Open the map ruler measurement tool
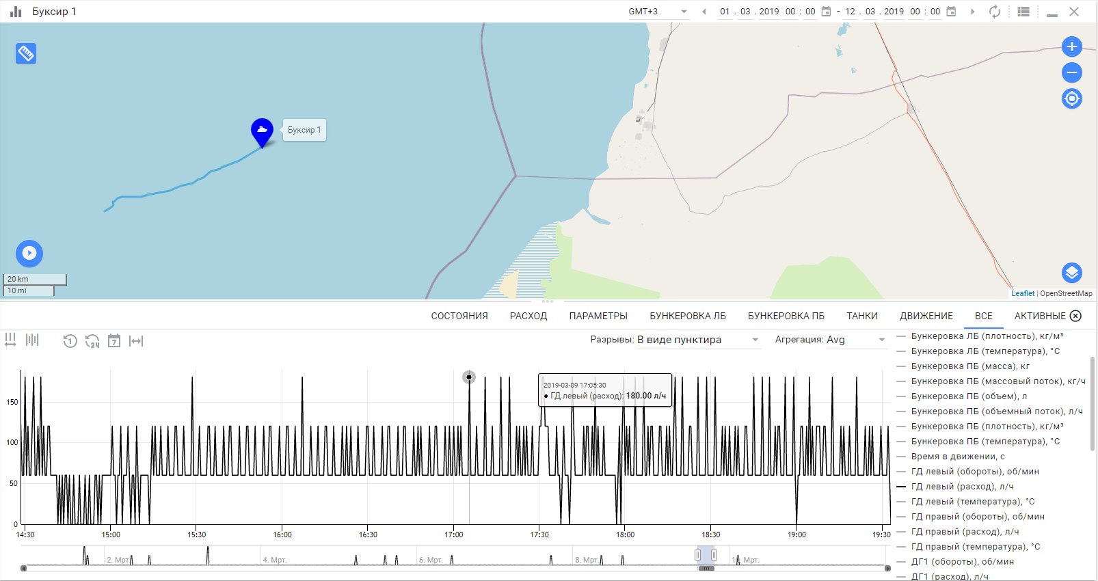Viewport: 1098px width, 581px height. [26, 53]
